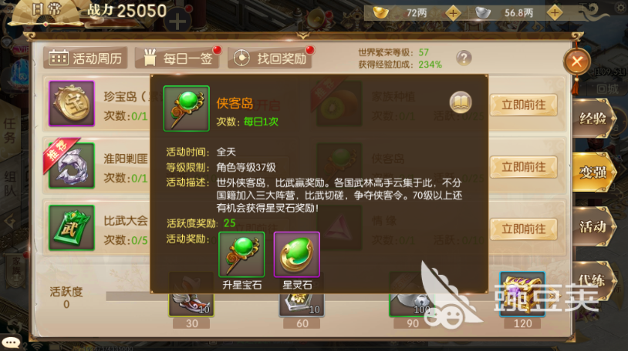Click the first 立即前往 button
The height and width of the screenshot is (351, 628).
(x=524, y=105)
